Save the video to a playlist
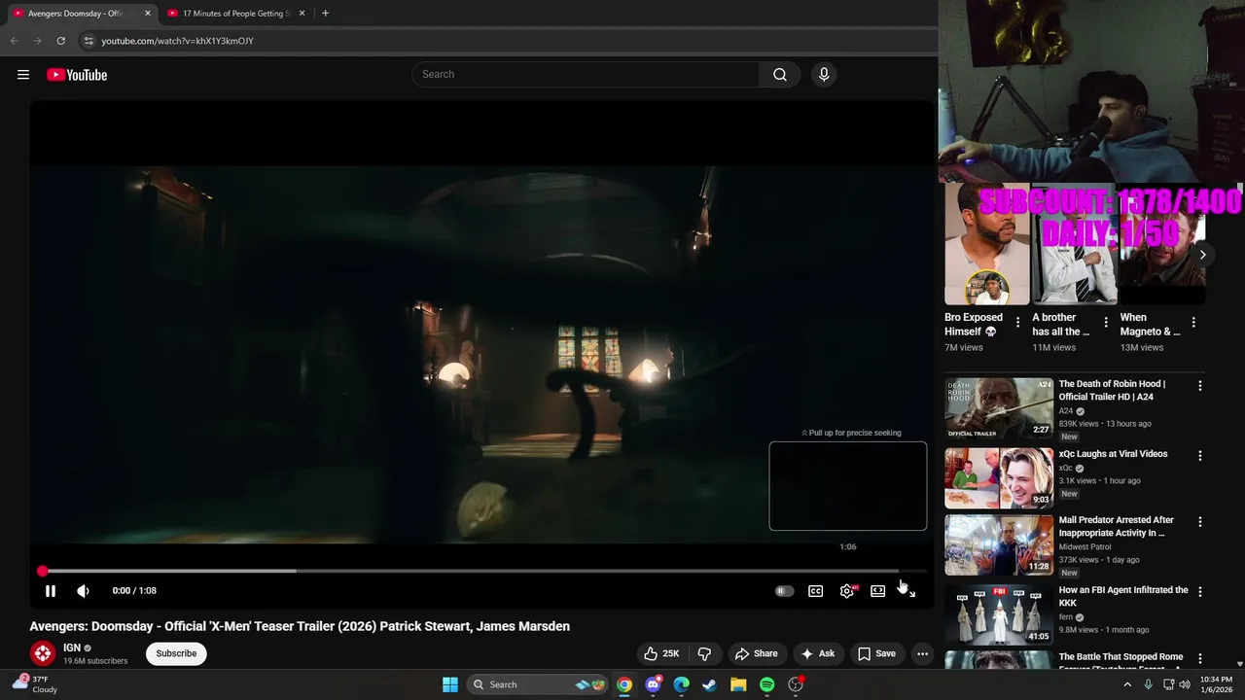 click(876, 653)
